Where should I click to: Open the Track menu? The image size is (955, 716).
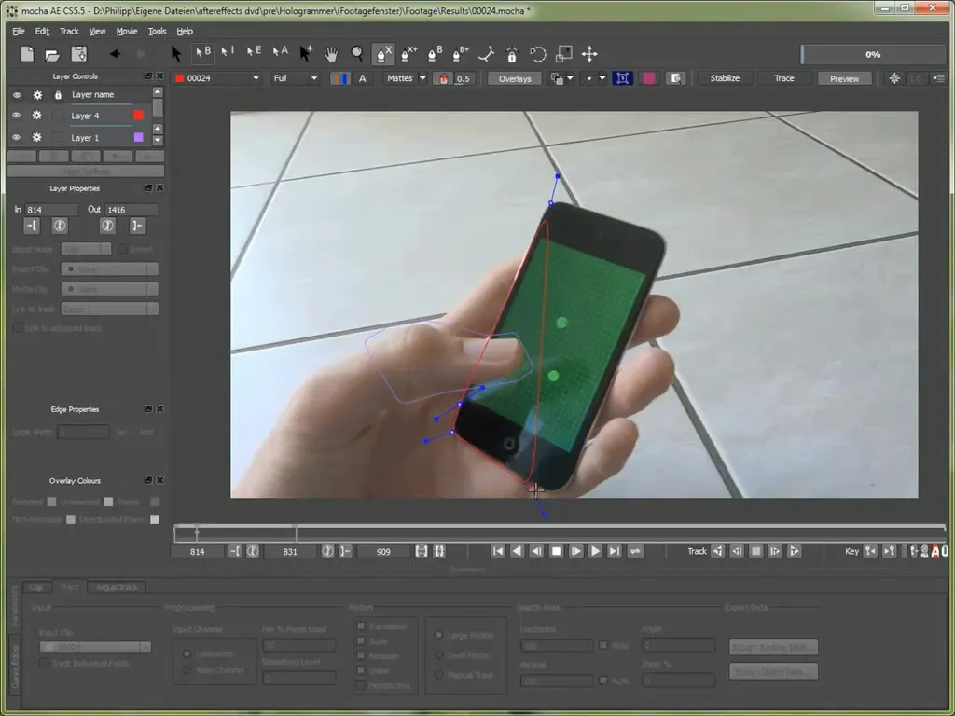click(x=69, y=31)
